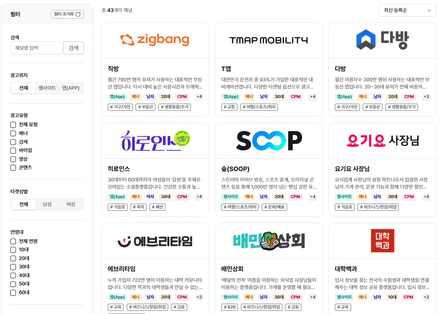Viewport: 439px width, 314px height.
Task: Select 전체 under 광고위치
Action: coord(23,88)
